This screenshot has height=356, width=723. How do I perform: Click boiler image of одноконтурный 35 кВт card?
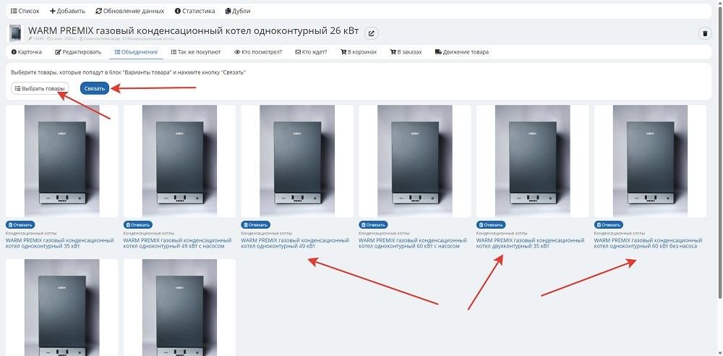[61, 161]
